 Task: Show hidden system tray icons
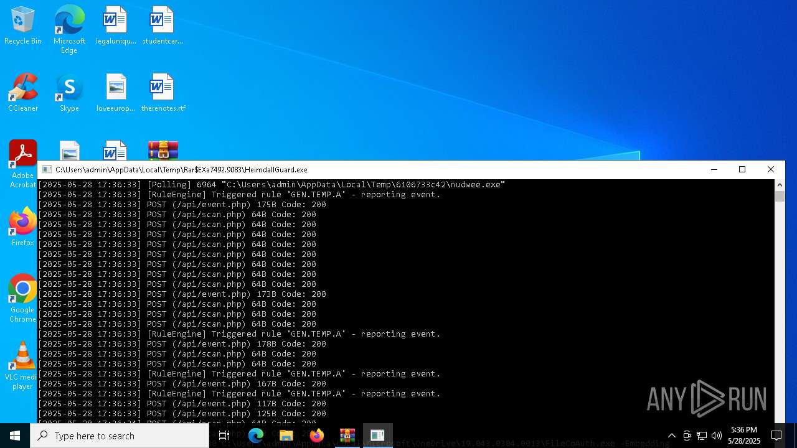[x=671, y=436]
